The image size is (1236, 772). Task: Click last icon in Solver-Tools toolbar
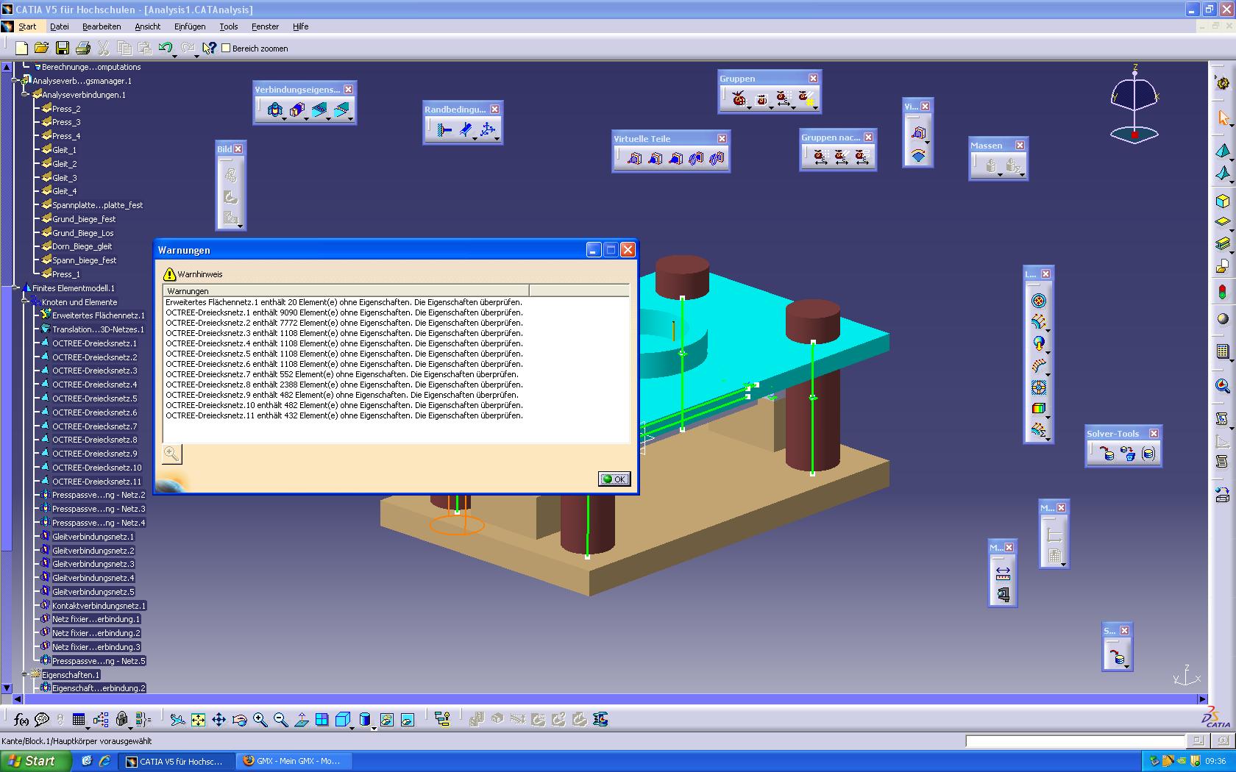[1148, 454]
